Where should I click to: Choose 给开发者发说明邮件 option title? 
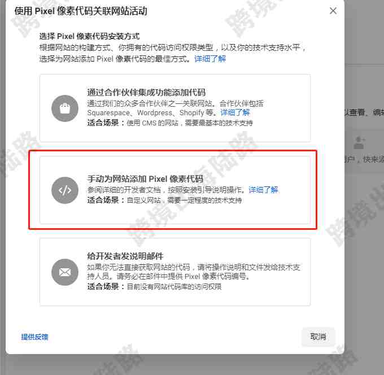tap(125, 256)
